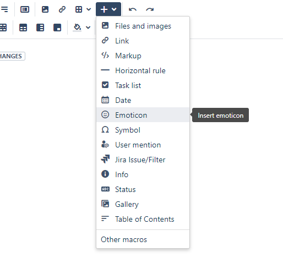Screen dimensions: 283x263
Task: Click the Undo arrow icon
Action: (x=133, y=9)
